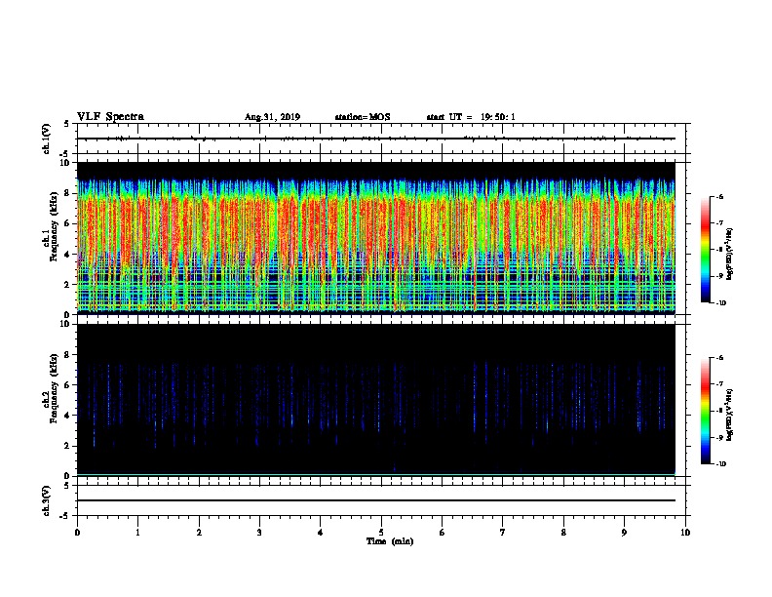Image resolution: width=772 pixels, height=597 pixels.
Task: Select the ch.1 "Frequency (kHz)" axis label
Action: pos(54,227)
